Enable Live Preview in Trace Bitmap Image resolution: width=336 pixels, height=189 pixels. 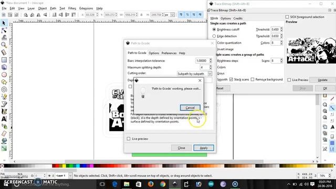[289, 80]
